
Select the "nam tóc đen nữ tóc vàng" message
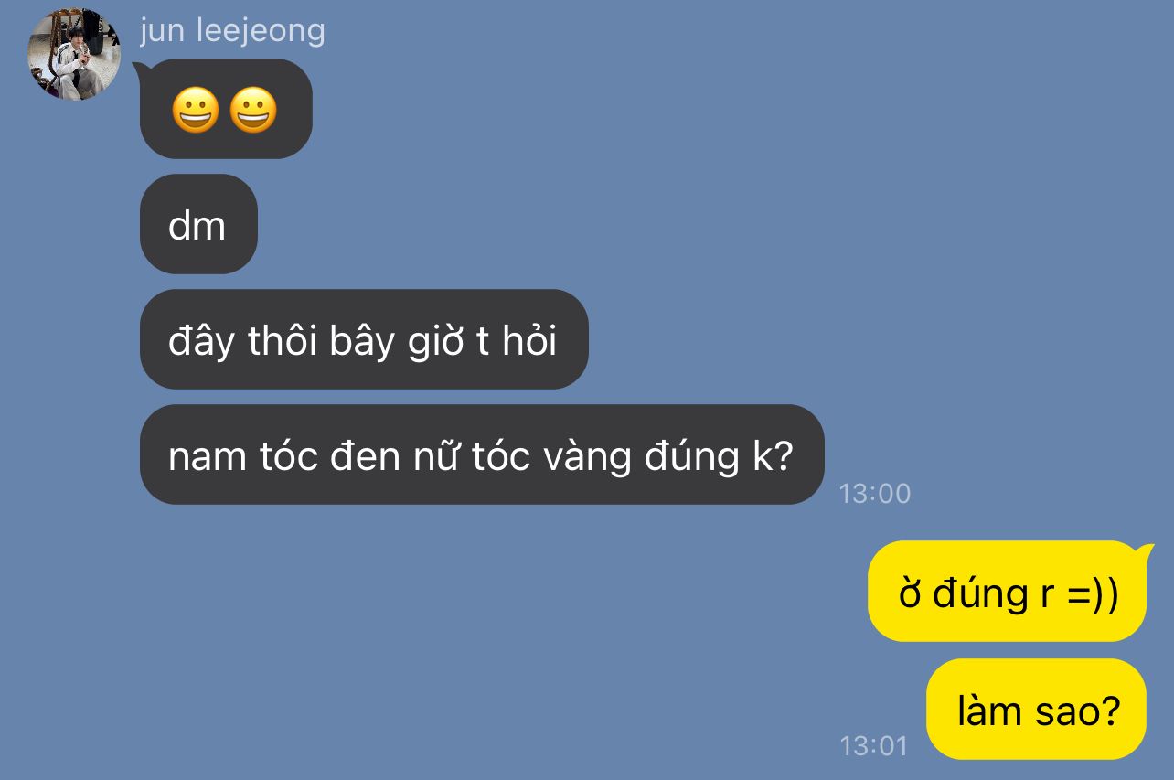(482, 454)
